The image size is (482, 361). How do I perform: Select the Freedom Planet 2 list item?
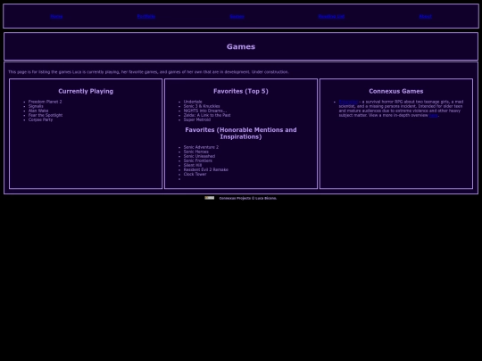(45, 102)
